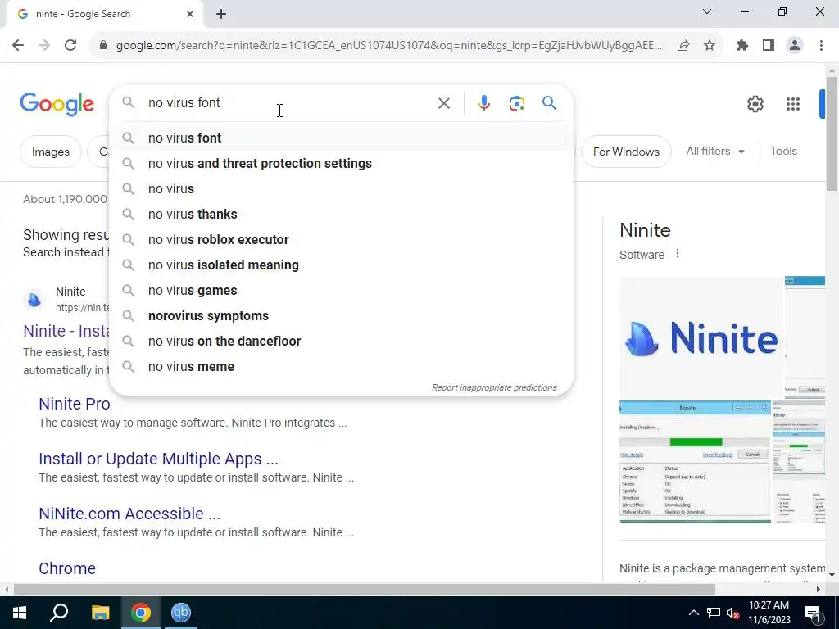839x629 pixels.
Task: Open the Google apps grid
Action: pos(793,104)
